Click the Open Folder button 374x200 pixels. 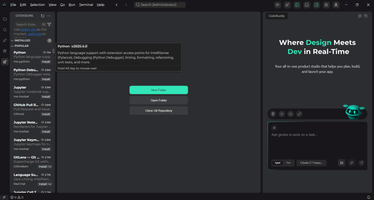click(x=159, y=101)
